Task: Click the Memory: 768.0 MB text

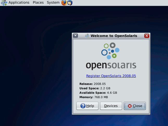Action: coord(94,97)
